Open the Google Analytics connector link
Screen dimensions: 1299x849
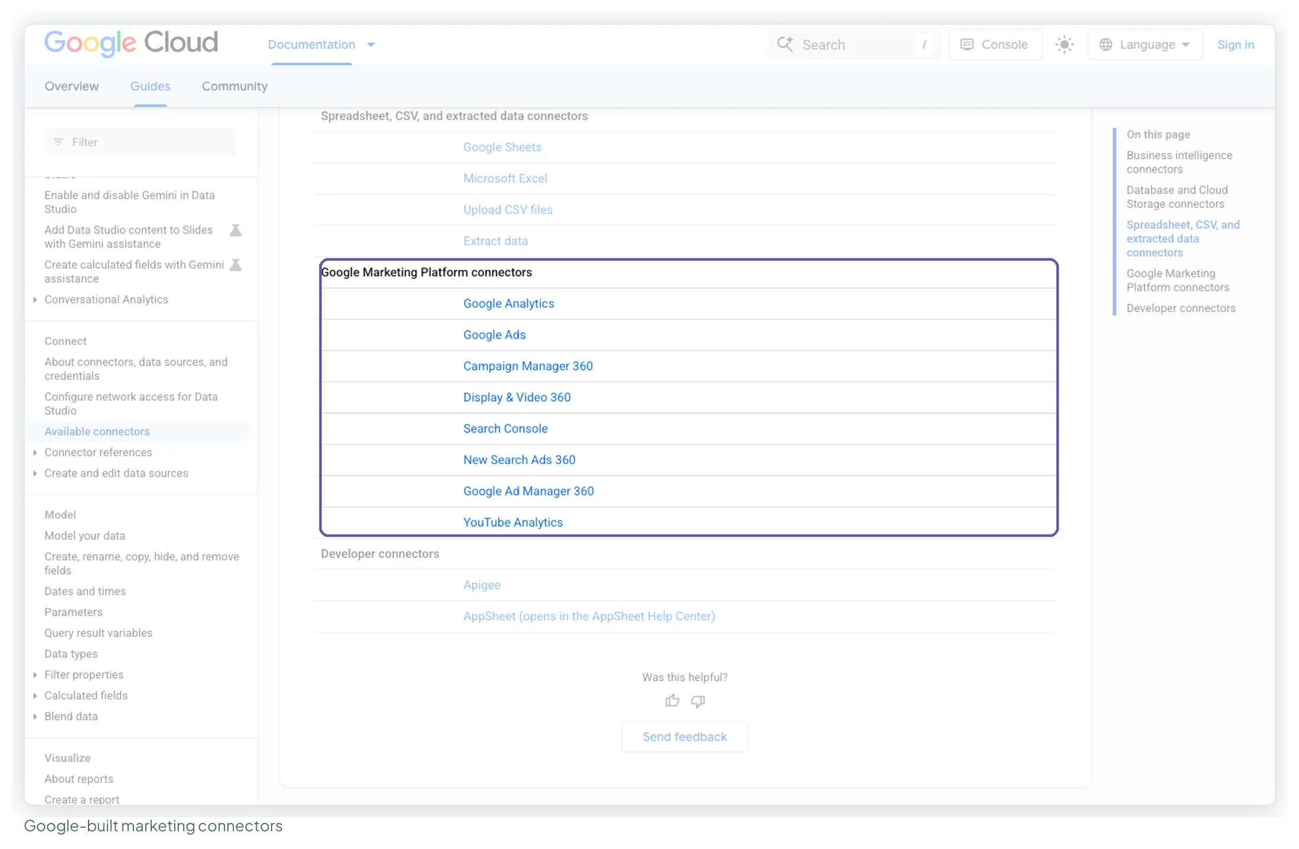[x=508, y=303]
